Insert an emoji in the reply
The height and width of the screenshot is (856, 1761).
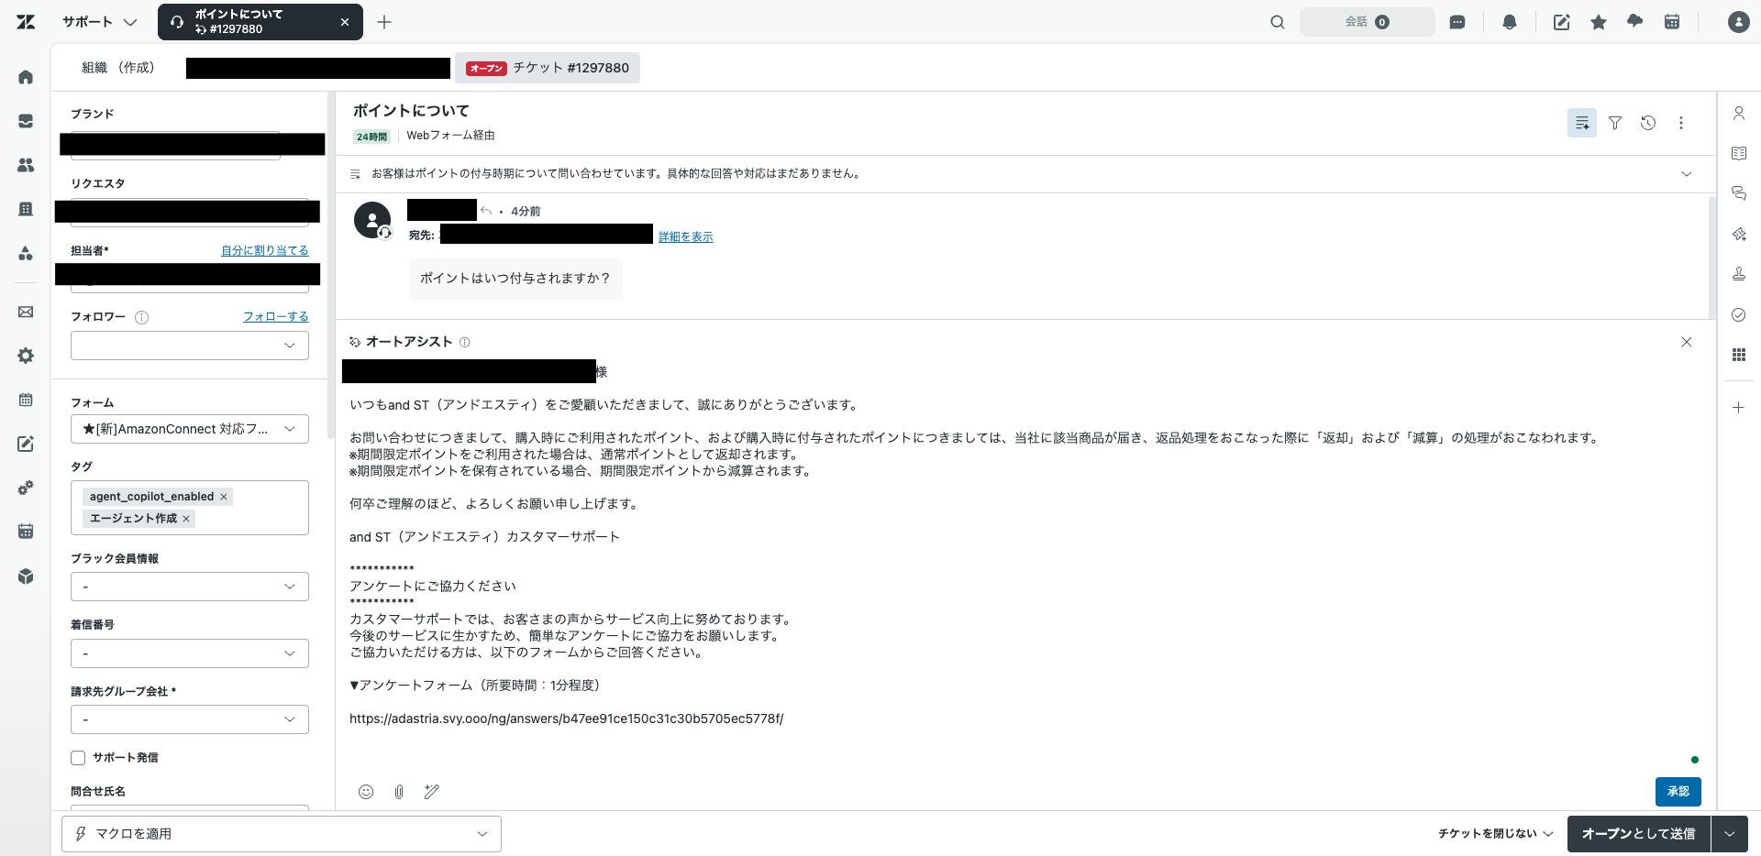click(366, 792)
